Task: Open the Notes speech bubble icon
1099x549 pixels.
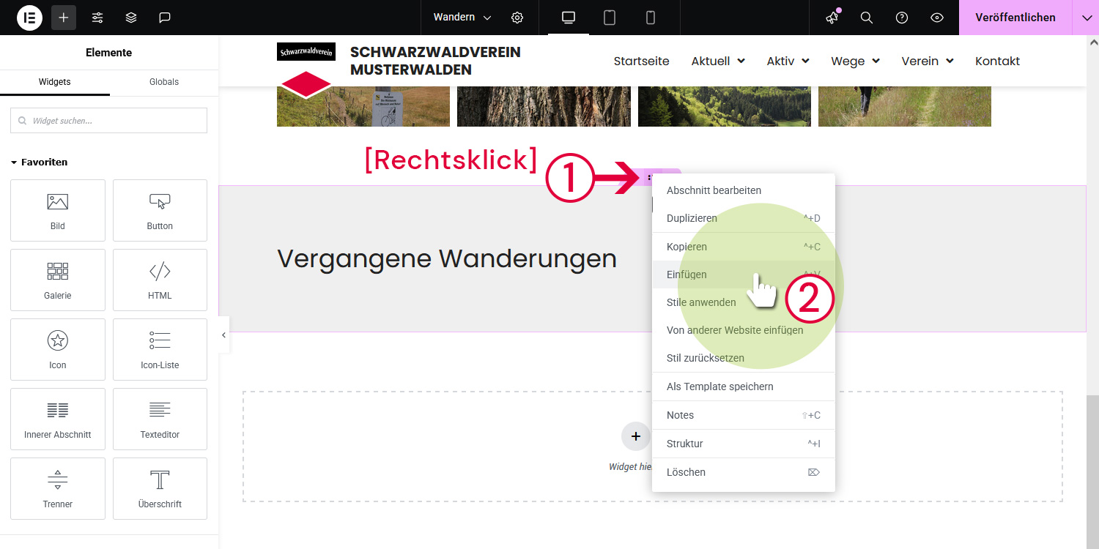Action: pyautogui.click(x=165, y=18)
